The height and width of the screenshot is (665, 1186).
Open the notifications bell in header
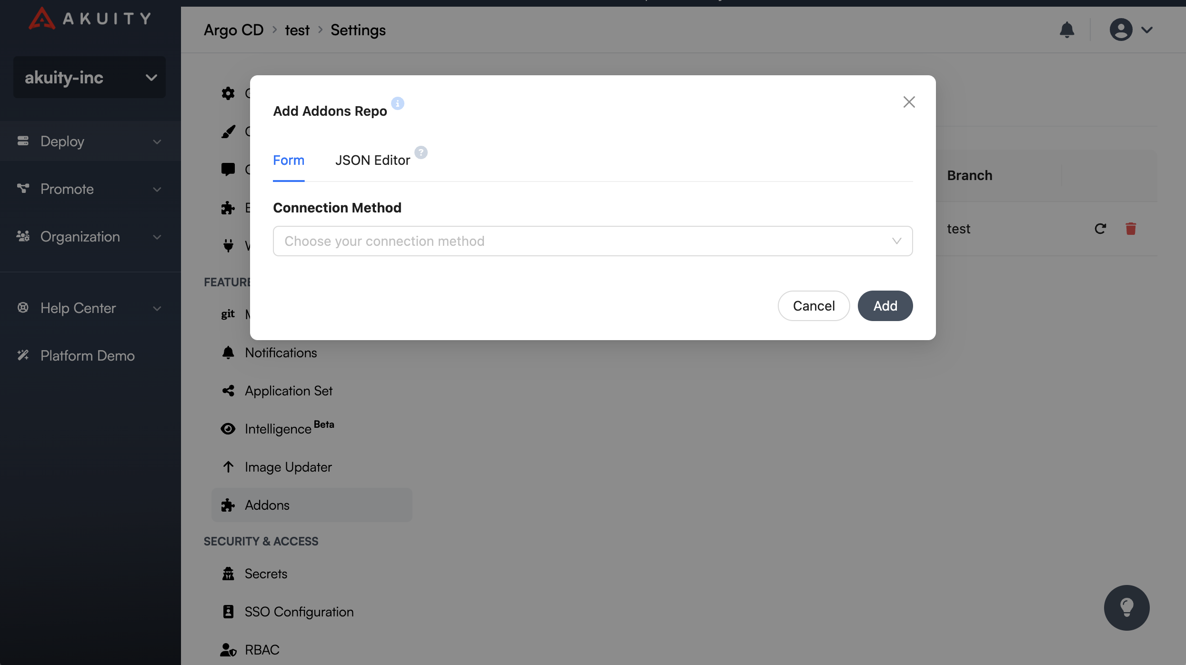pyautogui.click(x=1067, y=30)
